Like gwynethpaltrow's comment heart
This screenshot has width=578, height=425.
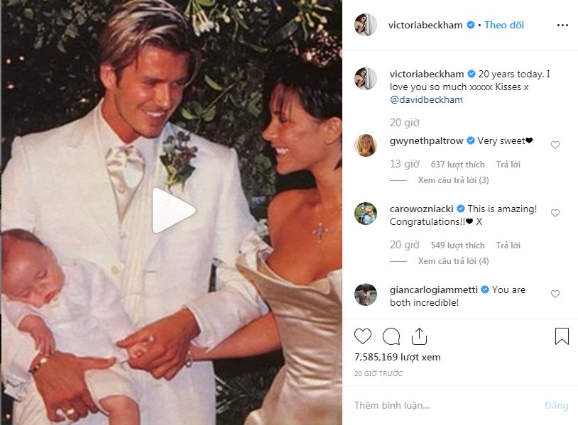click(555, 145)
